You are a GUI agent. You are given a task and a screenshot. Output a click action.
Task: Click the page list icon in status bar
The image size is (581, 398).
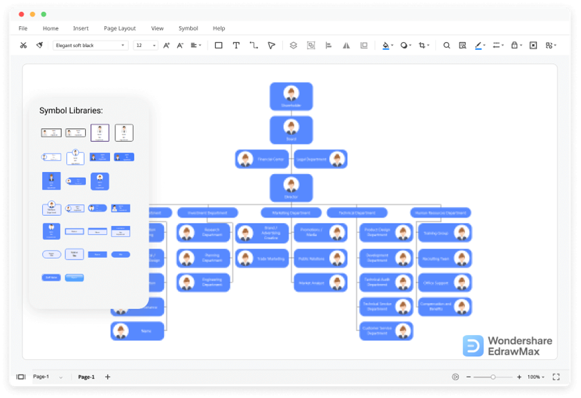pyautogui.click(x=21, y=377)
